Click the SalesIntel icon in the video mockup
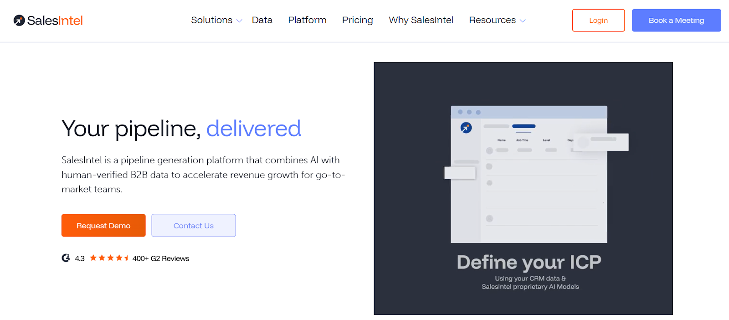Screen dimensions: 729x320 point(466,128)
